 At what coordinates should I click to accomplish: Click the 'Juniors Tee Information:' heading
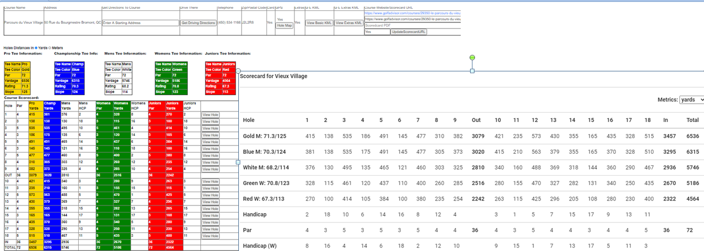(x=228, y=54)
